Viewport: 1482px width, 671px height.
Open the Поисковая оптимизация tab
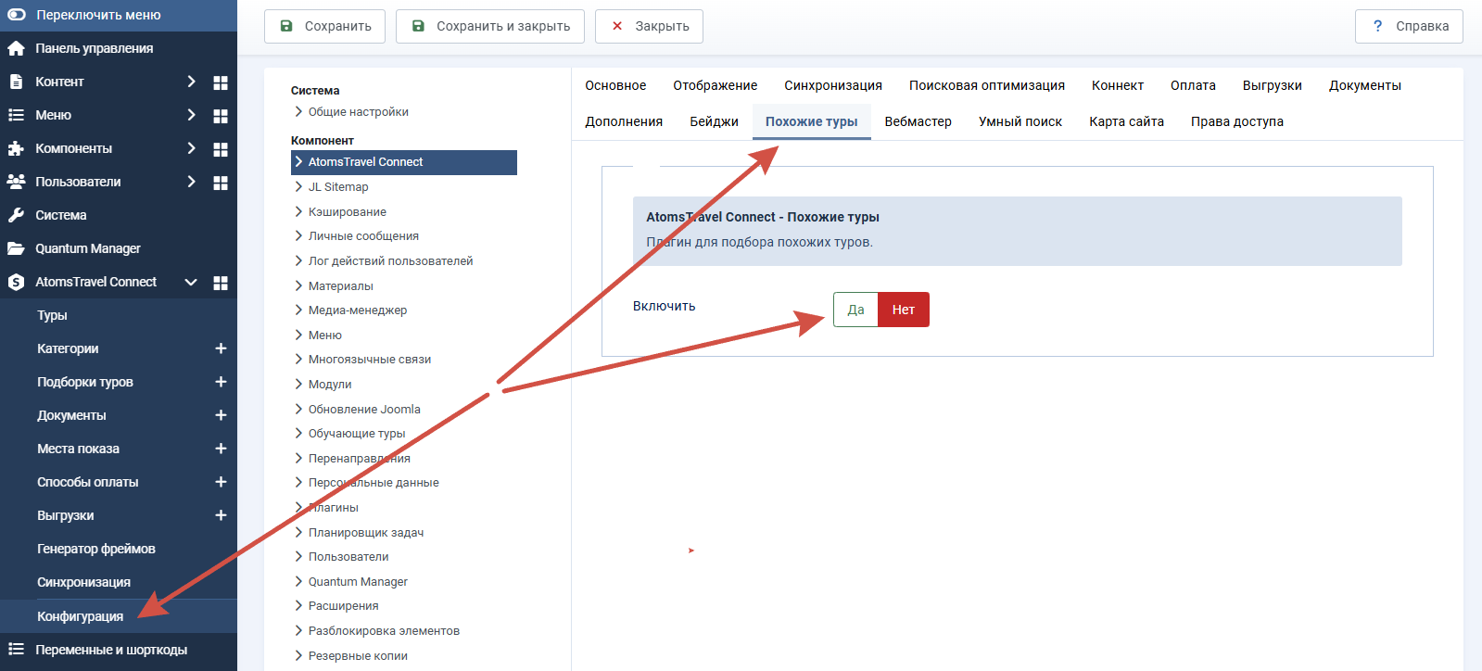point(987,85)
